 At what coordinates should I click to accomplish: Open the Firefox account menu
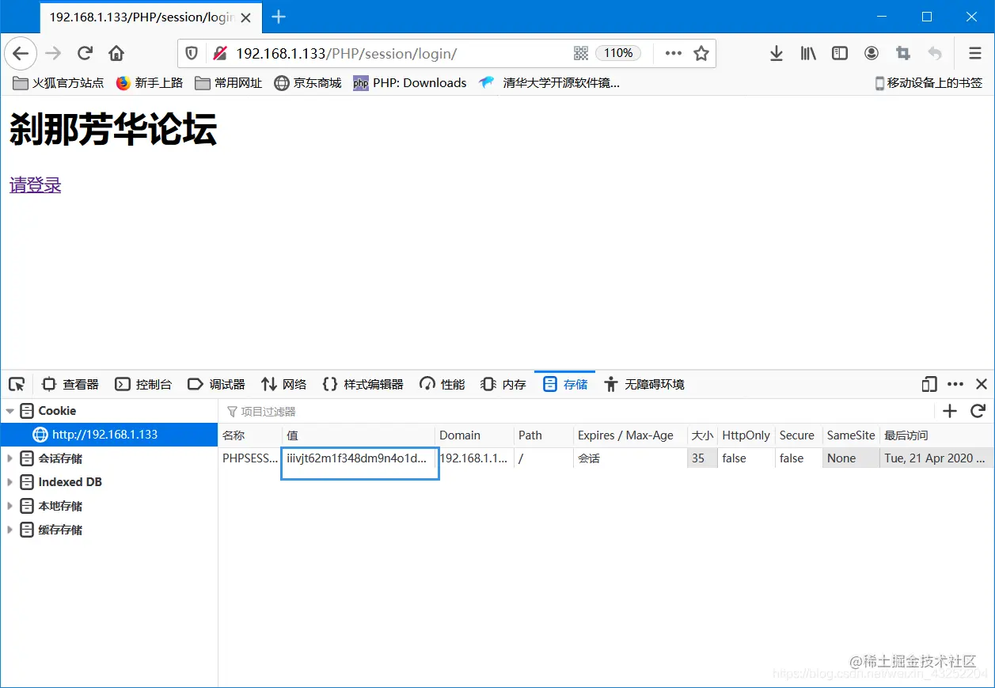pyautogui.click(x=872, y=53)
